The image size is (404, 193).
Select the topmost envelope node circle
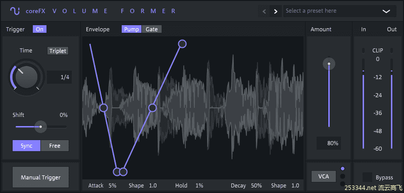tap(182, 44)
